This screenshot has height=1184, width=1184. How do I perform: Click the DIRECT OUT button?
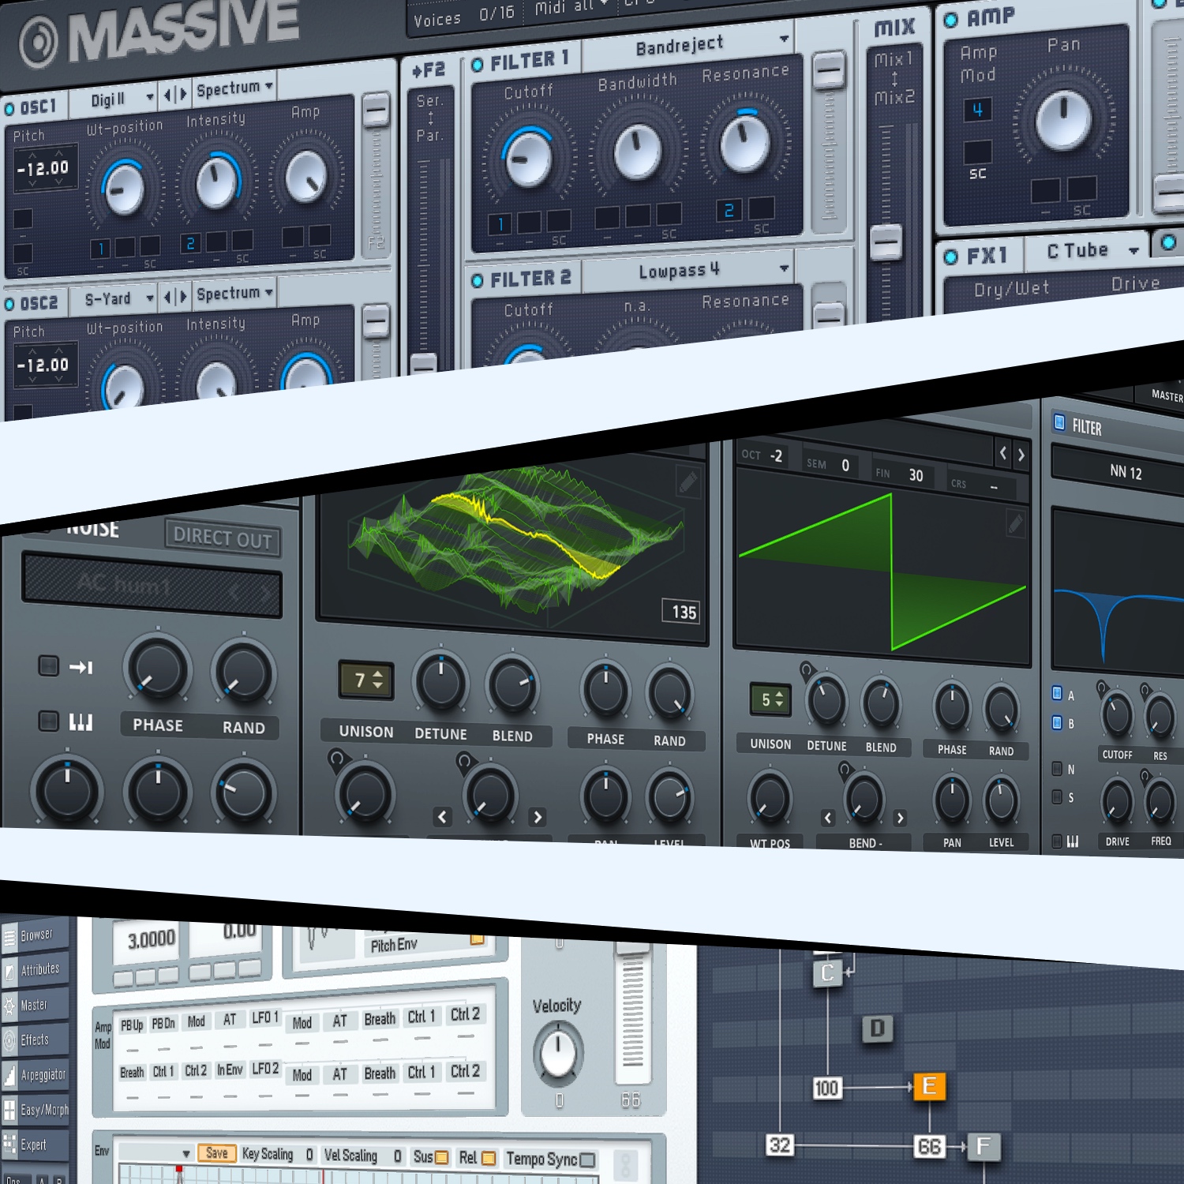[x=224, y=538]
